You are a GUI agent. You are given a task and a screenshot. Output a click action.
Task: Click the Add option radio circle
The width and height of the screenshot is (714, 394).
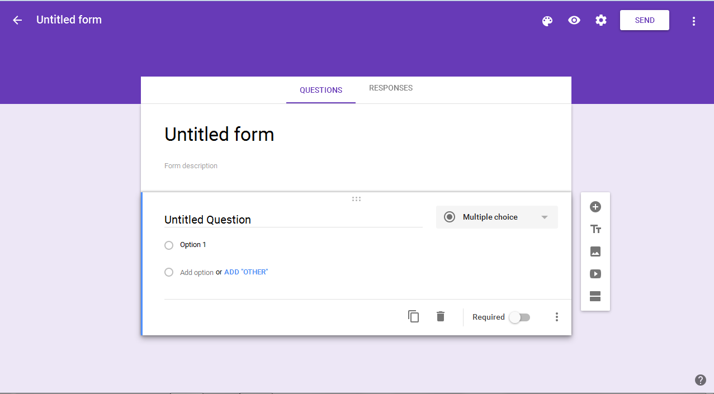click(169, 272)
